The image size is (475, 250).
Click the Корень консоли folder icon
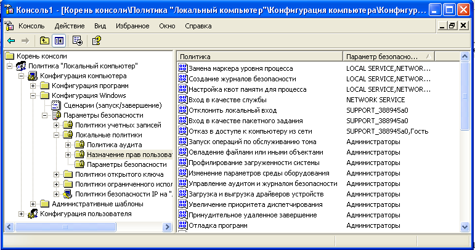click(10, 56)
